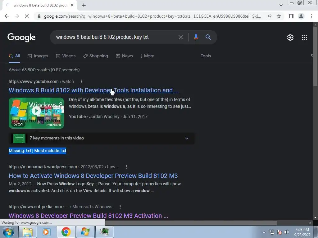Open a new tab with the plus button
This screenshot has width=318, height=238.
tap(84, 6)
